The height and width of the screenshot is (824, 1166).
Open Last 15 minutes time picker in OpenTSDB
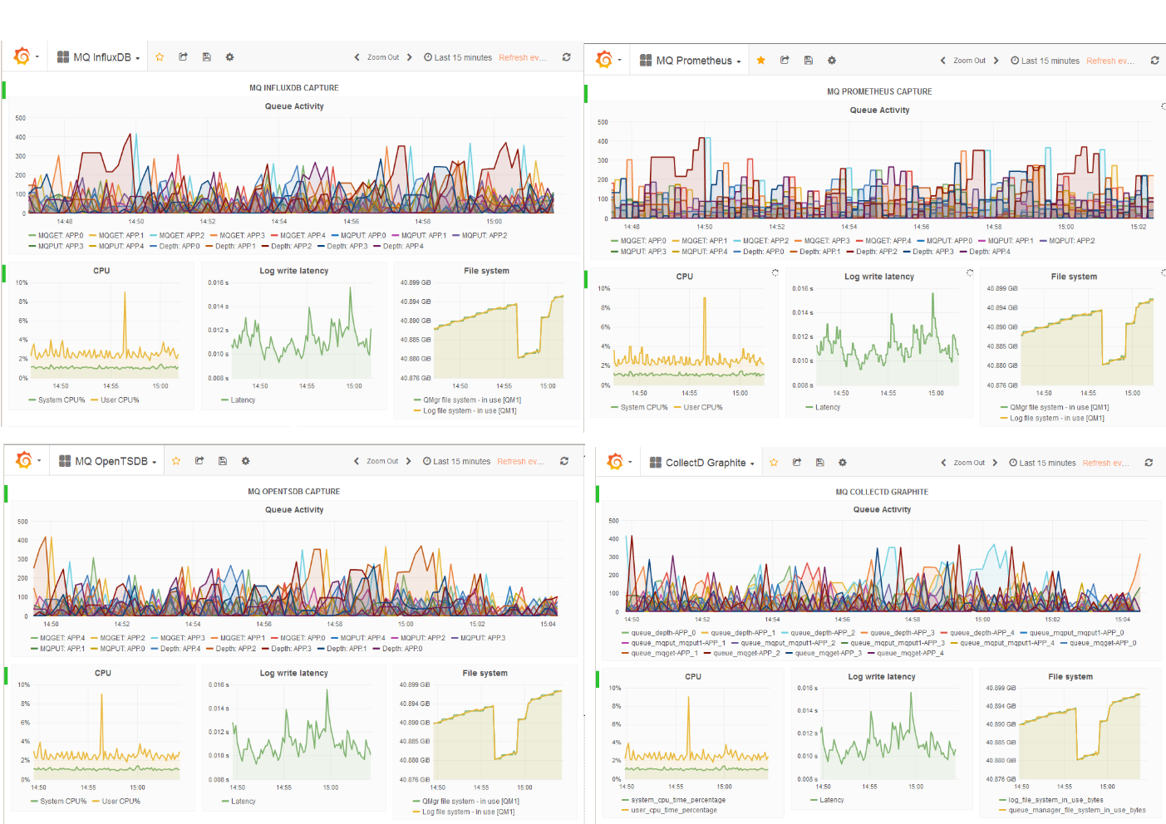(x=456, y=461)
